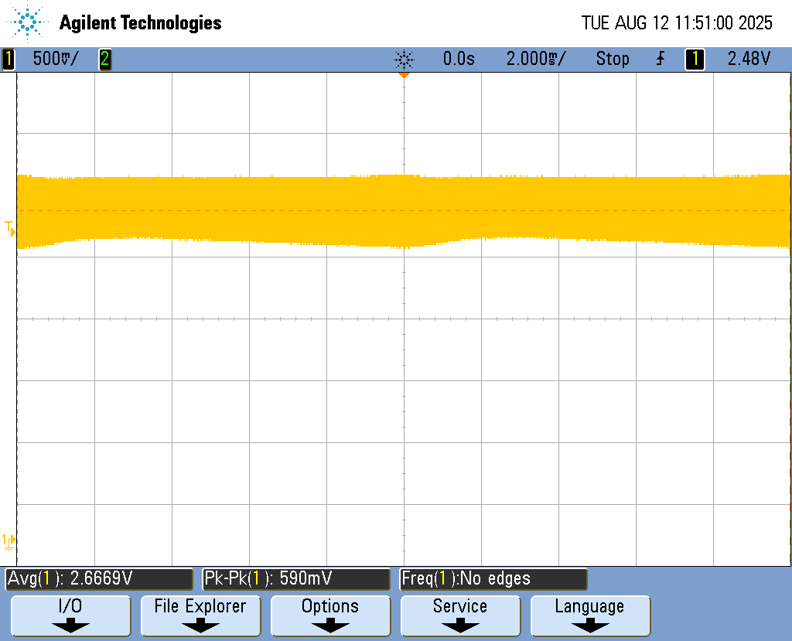Viewport: 792px width, 641px height.
Task: Open the File Explorer softkey
Action: tap(200, 615)
